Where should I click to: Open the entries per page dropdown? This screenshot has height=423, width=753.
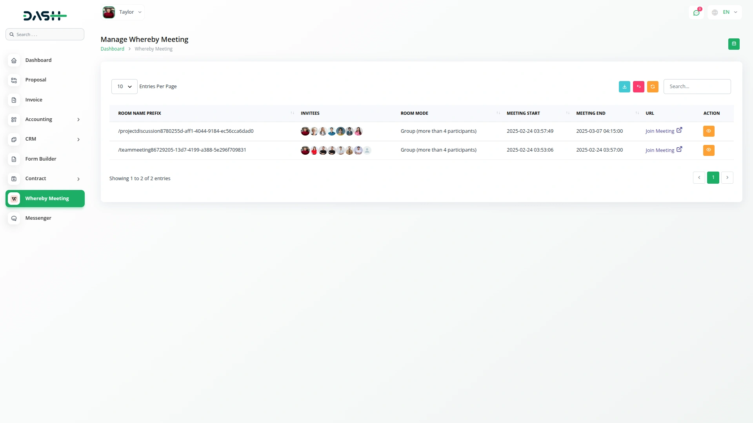click(124, 87)
